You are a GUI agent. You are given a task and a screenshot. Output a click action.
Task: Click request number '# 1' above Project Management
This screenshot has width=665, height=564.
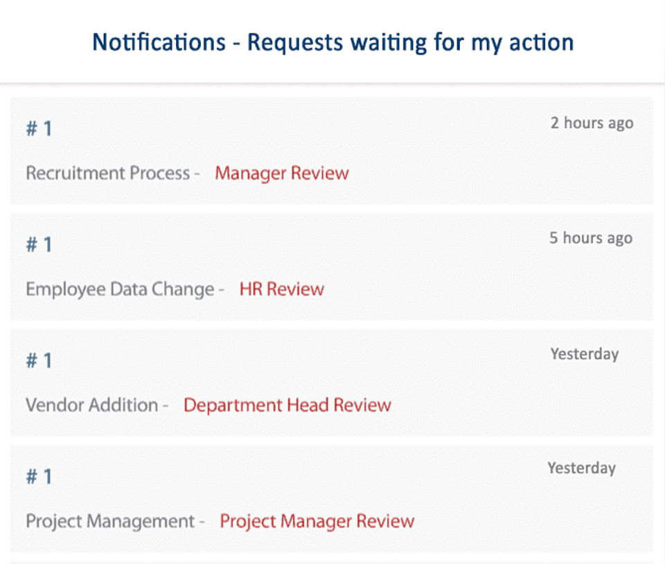point(39,477)
